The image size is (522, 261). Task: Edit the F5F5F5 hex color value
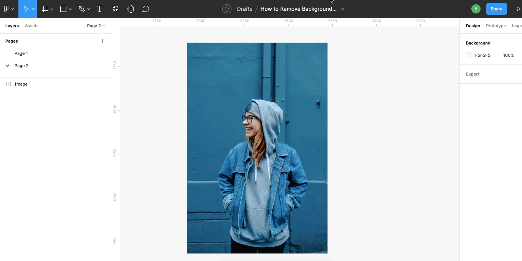pyautogui.click(x=482, y=55)
